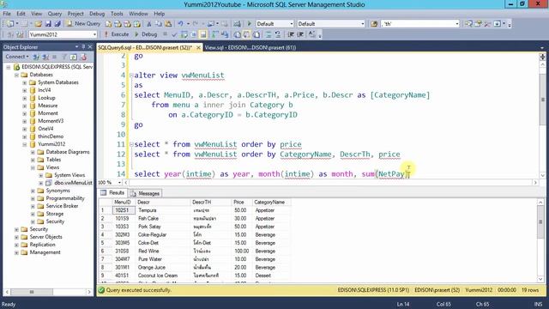Collapse the Yummi2012 database node

(x=25, y=144)
